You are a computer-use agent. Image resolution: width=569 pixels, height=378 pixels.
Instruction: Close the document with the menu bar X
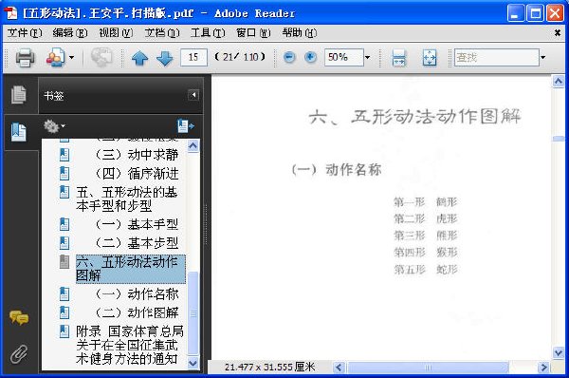pos(558,33)
